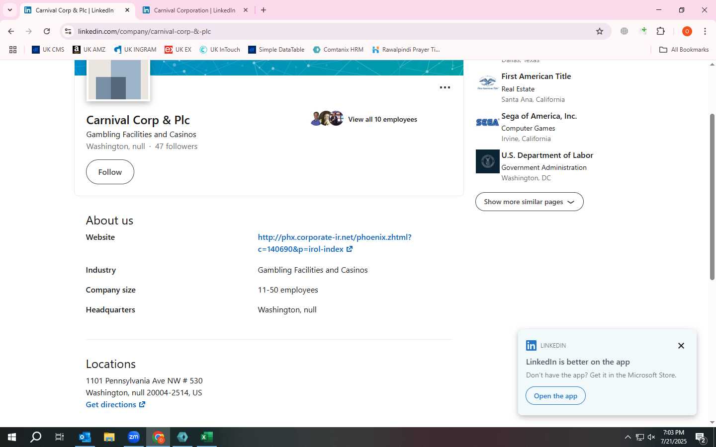Open the All Bookmarks folder
This screenshot has width=716, height=447.
coord(684,50)
